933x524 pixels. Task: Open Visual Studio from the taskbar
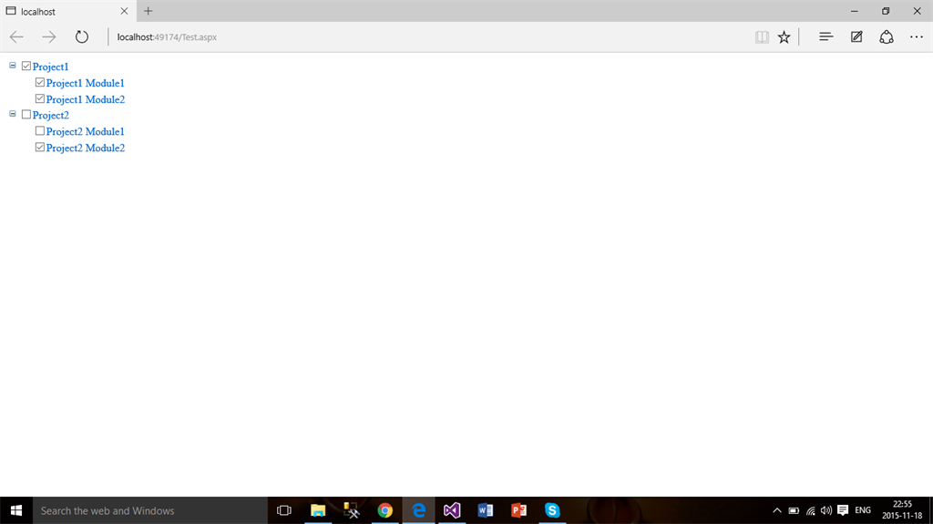point(452,510)
